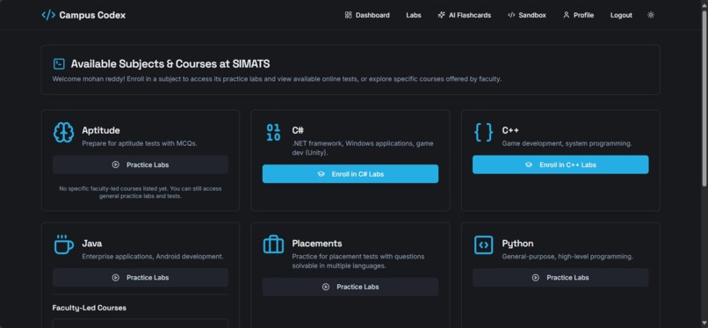
Task: Click the Dashboard grid icon in navbar
Action: tap(348, 15)
